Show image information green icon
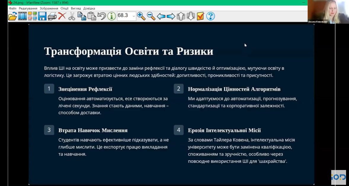The image size is (349, 186). (111, 16)
